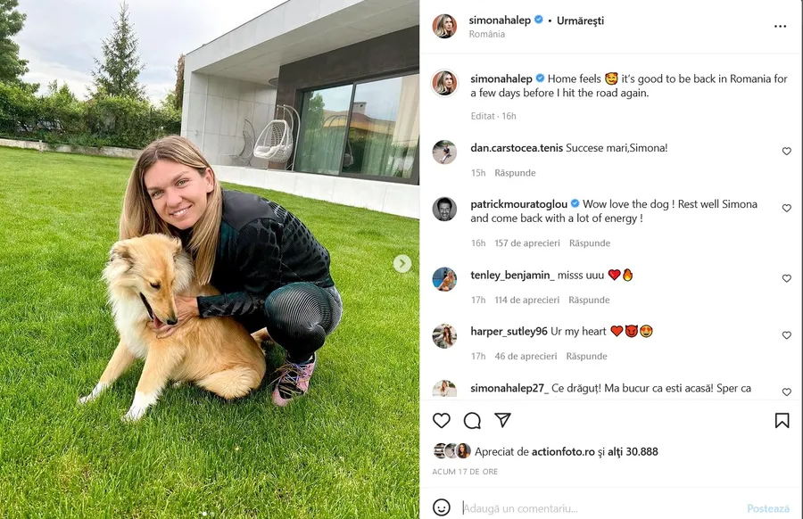Like tenley_benjamin_ comment heart

point(787,278)
